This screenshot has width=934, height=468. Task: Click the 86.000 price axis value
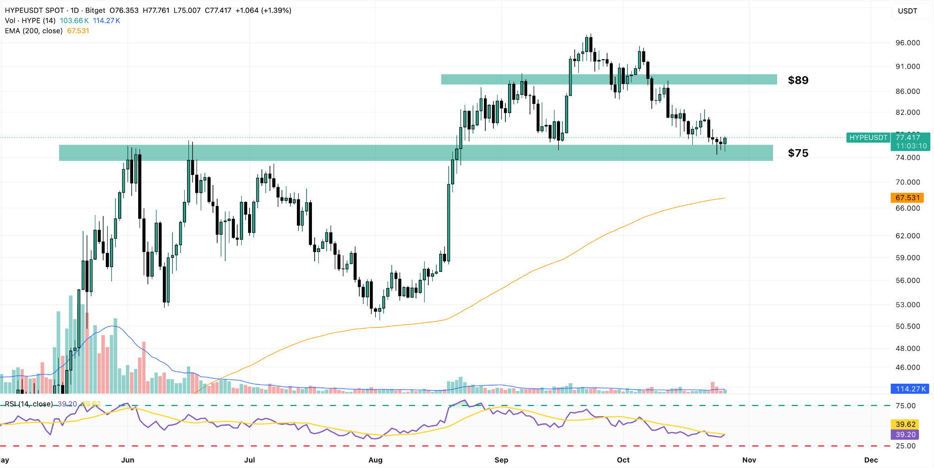(x=908, y=91)
